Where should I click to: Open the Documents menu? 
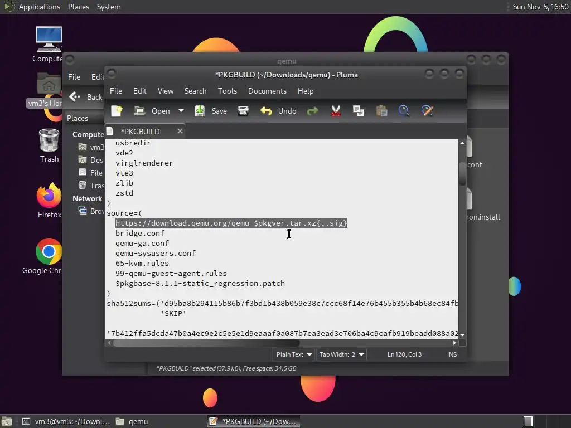267,91
